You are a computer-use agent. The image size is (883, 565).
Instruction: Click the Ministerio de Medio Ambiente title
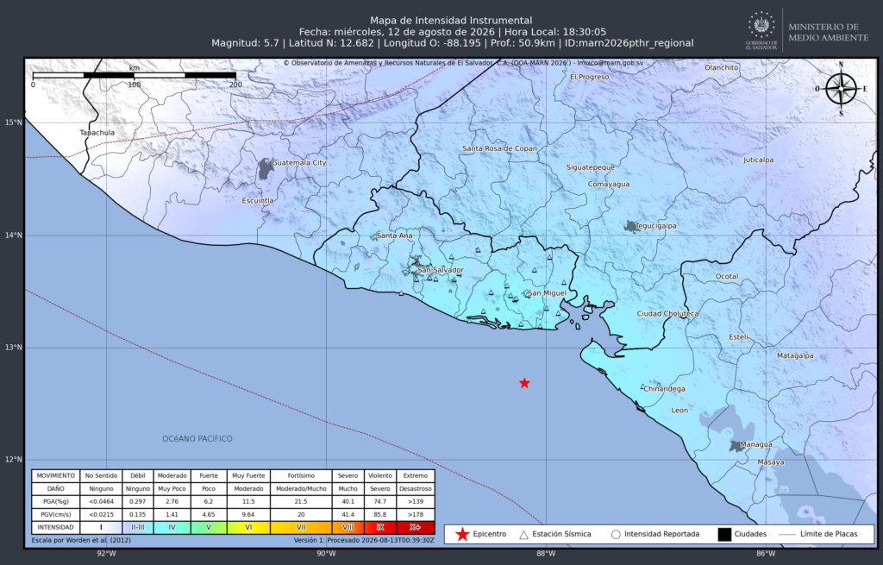[829, 32]
